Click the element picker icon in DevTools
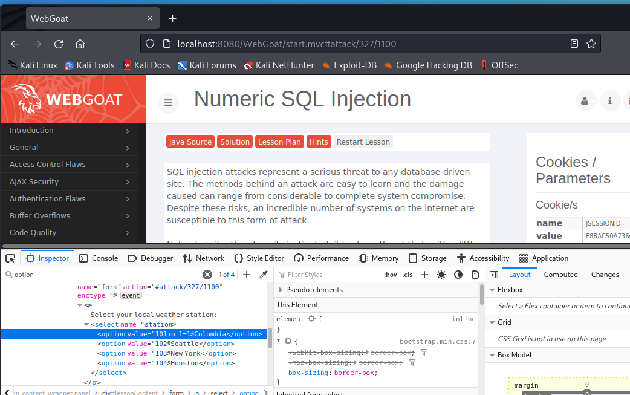This screenshot has height=395, width=630. [x=10, y=258]
